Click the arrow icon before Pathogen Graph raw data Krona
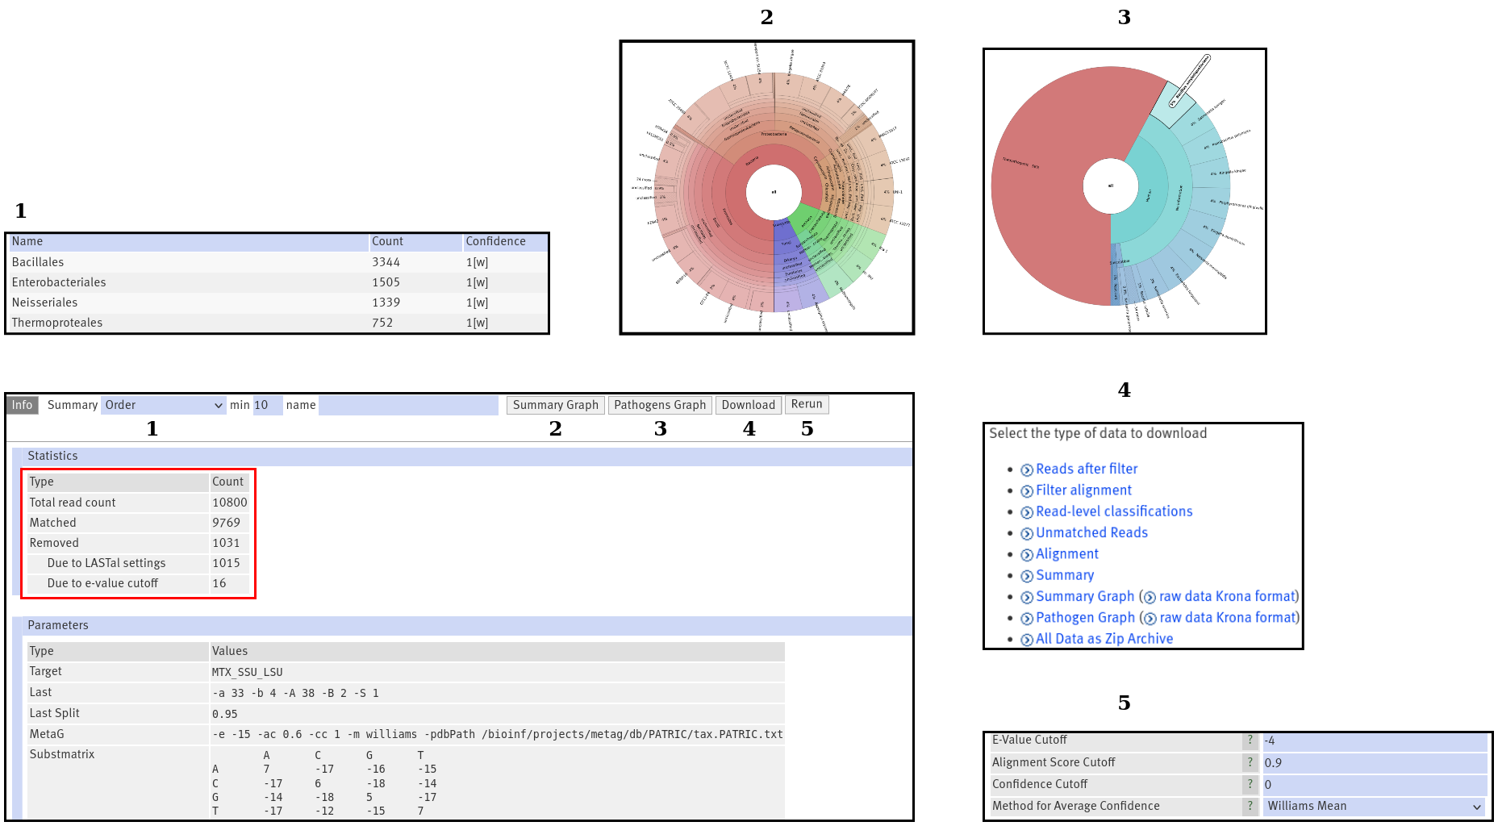The height and width of the screenshot is (826, 1498). click(1150, 619)
